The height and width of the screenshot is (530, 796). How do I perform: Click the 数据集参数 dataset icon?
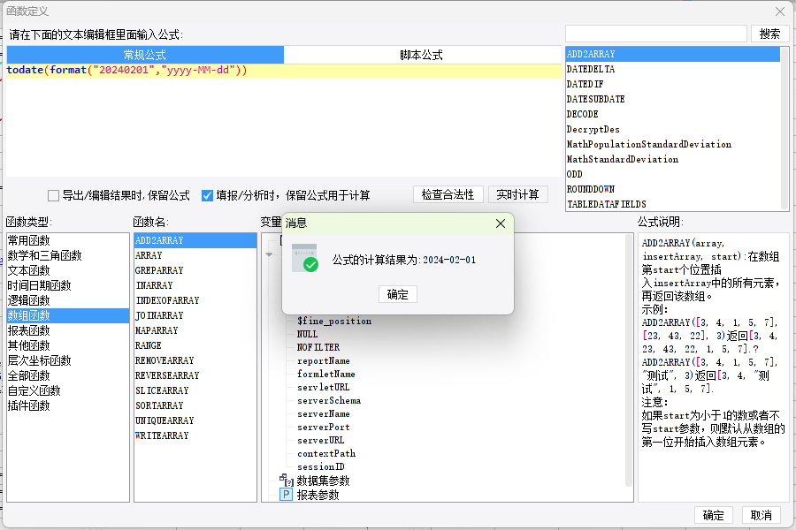pos(287,480)
